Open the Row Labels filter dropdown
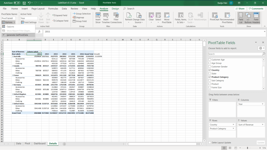 (25, 54)
